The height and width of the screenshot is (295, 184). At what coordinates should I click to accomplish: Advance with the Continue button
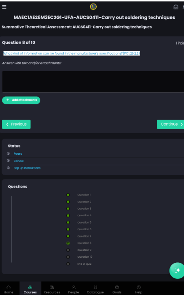coord(170,124)
